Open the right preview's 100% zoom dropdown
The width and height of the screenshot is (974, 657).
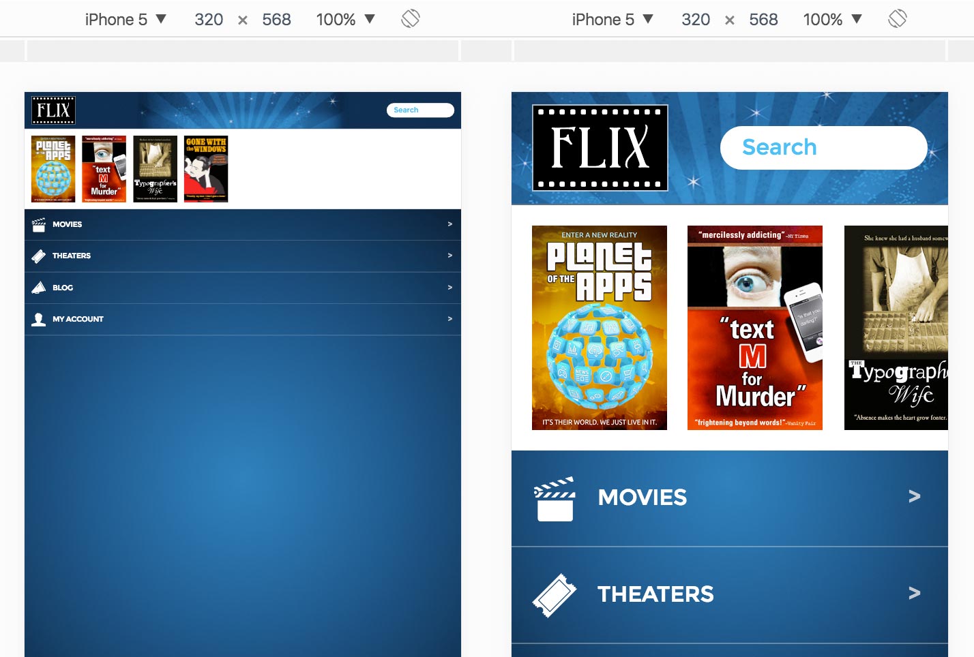pyautogui.click(x=832, y=19)
